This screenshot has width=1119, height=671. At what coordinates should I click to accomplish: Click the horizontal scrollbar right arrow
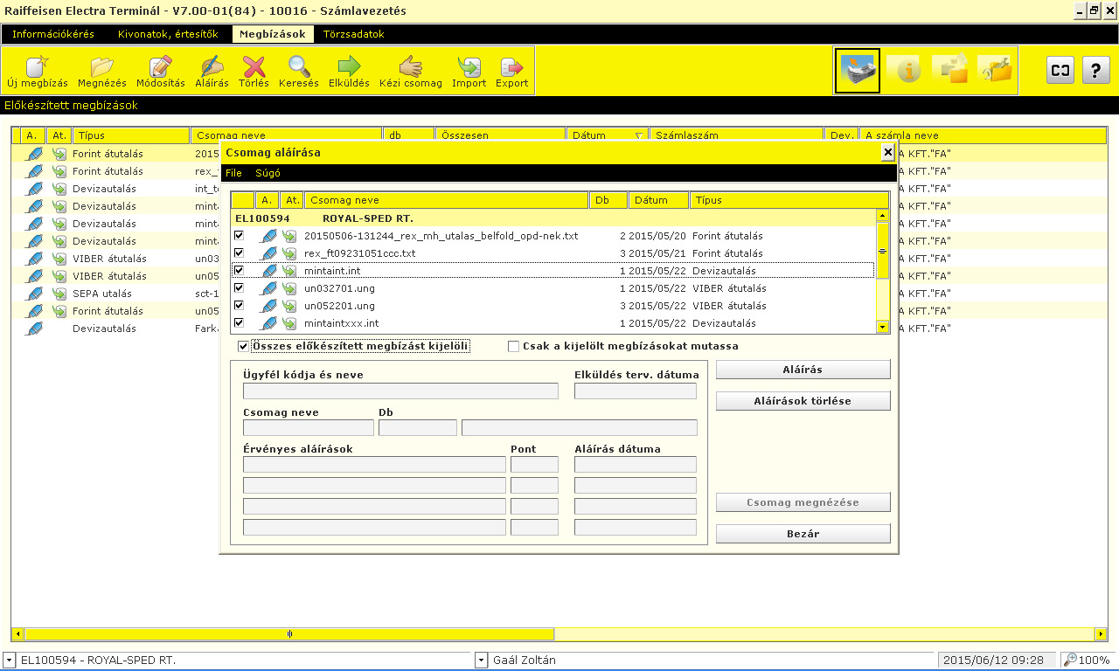1101,633
